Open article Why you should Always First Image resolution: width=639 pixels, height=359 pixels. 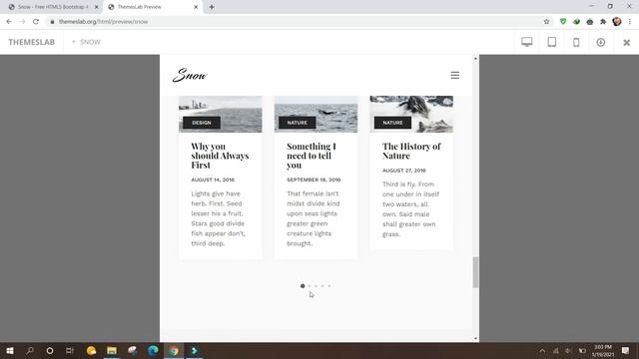point(220,156)
